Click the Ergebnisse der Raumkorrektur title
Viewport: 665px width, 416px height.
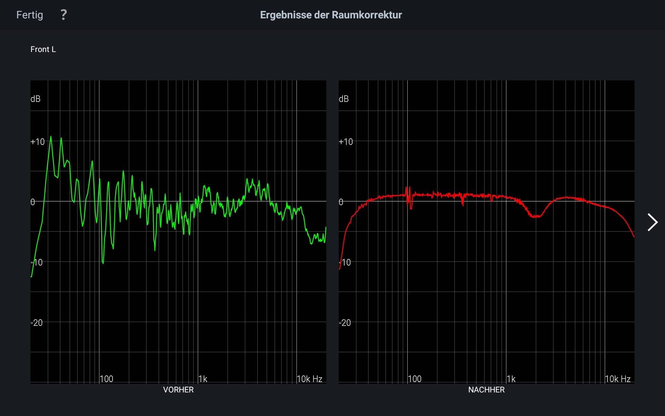(331, 15)
